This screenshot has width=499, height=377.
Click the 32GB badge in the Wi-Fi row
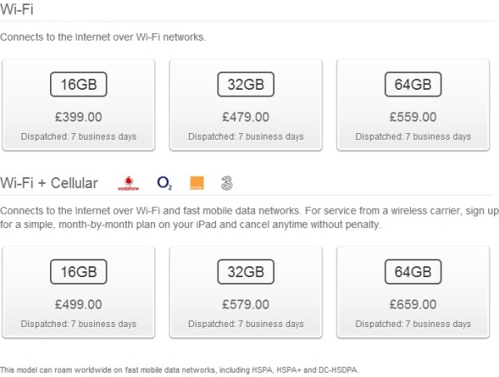[246, 84]
